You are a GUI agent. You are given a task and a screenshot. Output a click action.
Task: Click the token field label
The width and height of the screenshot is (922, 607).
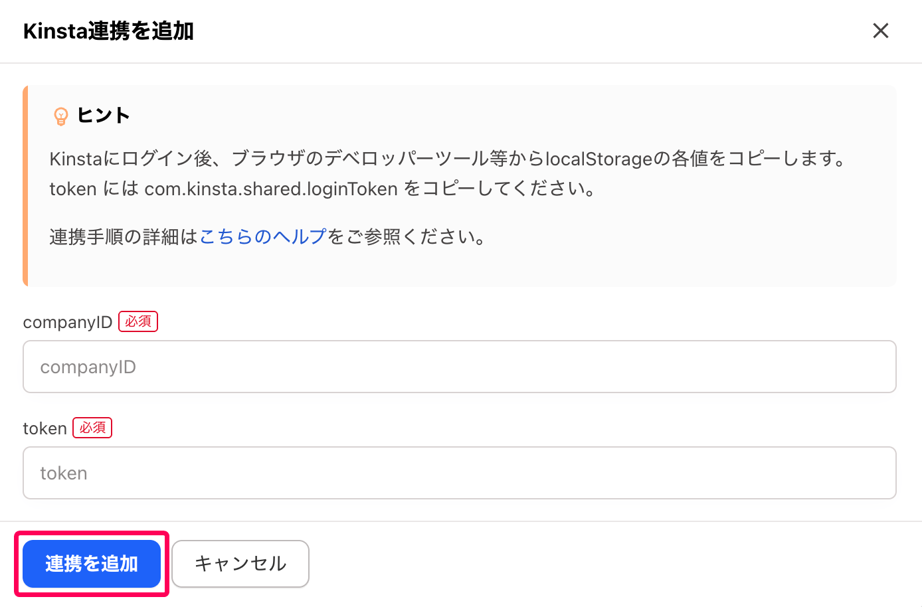[x=45, y=428]
